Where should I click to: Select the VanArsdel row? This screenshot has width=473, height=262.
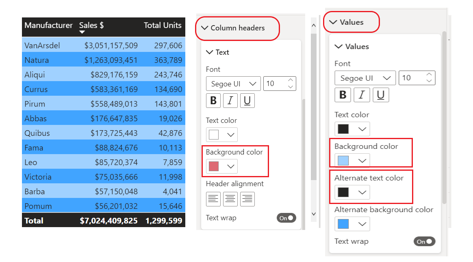[104, 45]
